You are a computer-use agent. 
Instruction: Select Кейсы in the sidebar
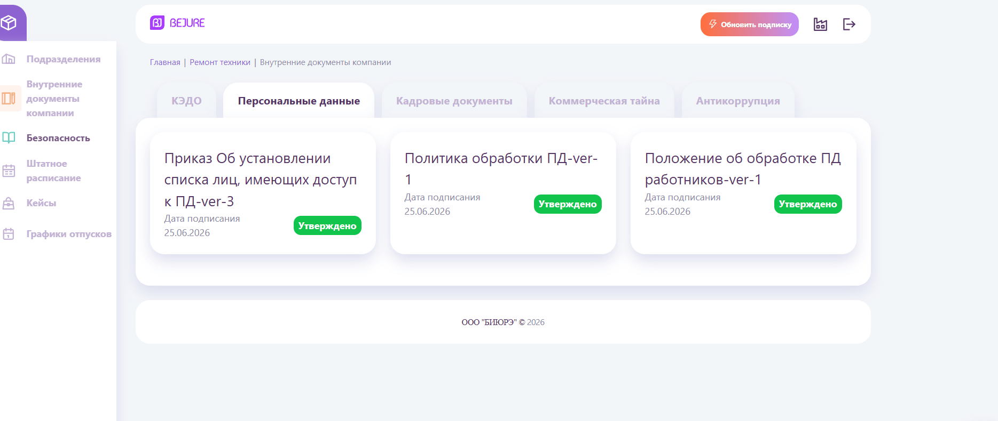point(41,203)
